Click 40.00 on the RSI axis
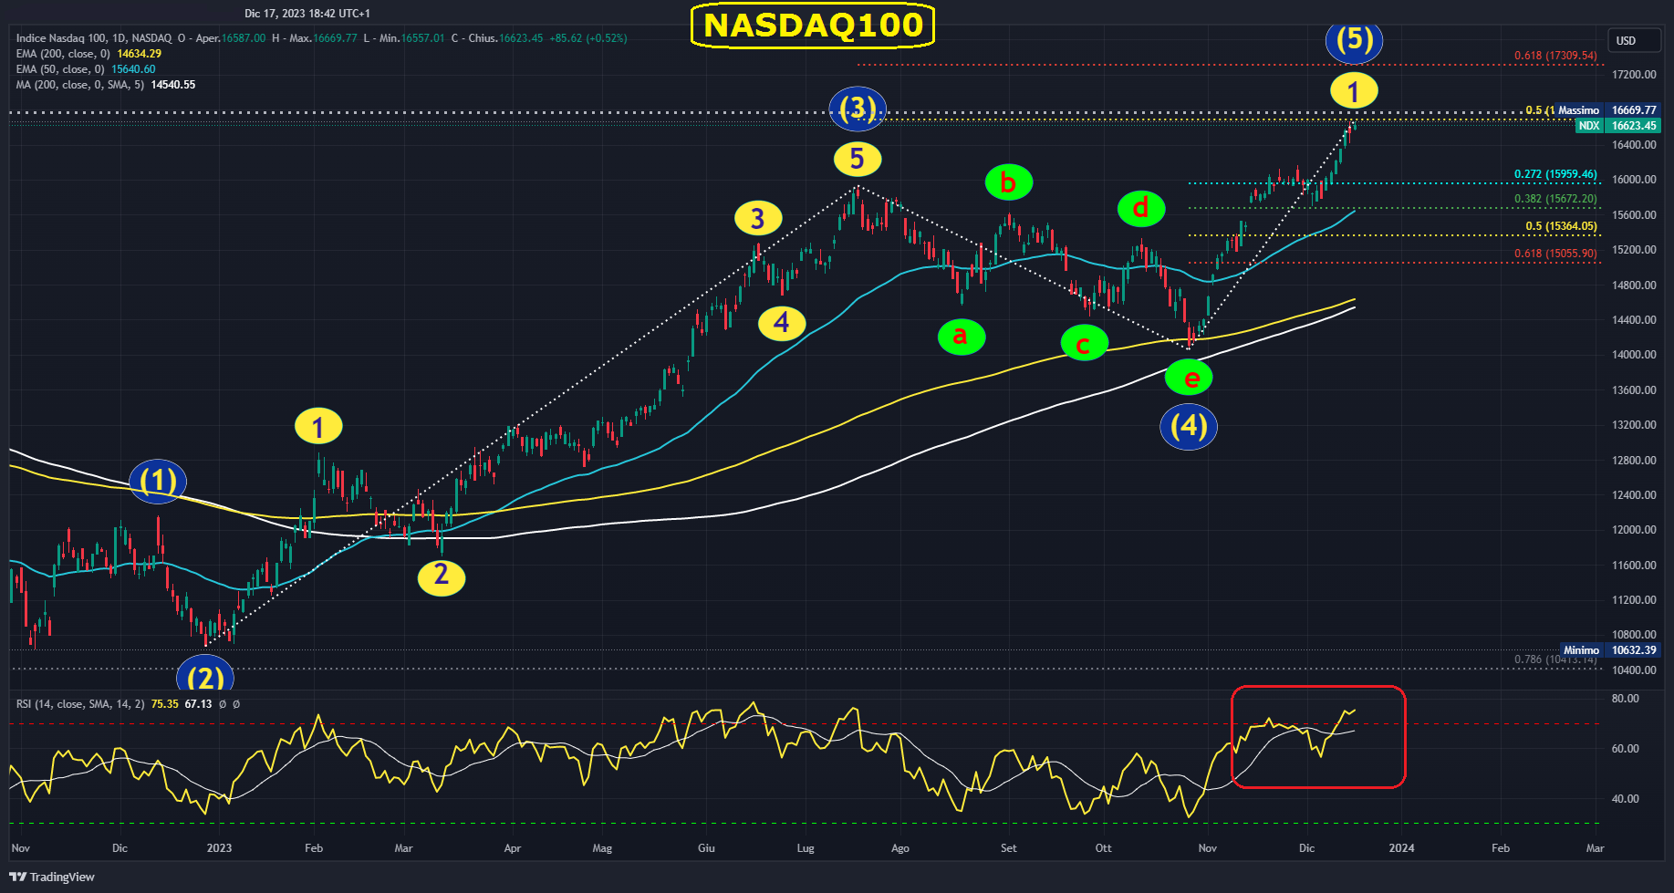Screen dimensions: 1674x893 1626,799
